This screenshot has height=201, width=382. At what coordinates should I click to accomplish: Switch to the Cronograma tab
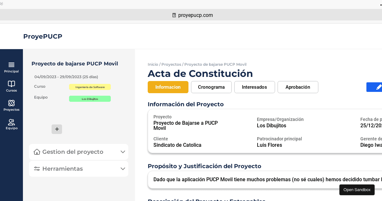[211, 87]
